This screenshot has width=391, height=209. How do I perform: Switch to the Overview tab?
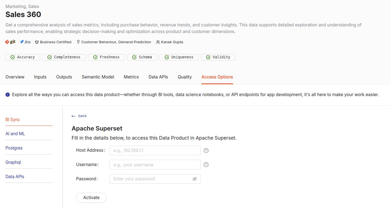click(15, 77)
